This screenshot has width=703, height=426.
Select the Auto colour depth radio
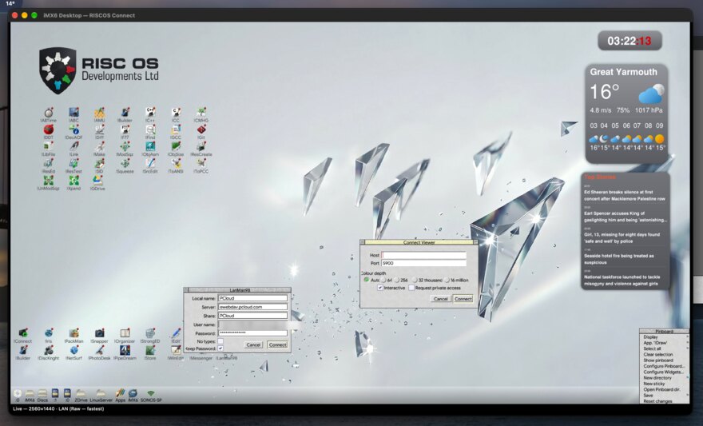pos(367,280)
